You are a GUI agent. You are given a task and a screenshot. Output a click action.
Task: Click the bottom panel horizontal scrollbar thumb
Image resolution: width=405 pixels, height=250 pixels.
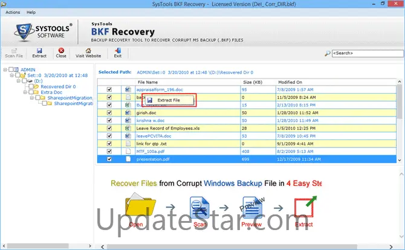(x=232, y=247)
